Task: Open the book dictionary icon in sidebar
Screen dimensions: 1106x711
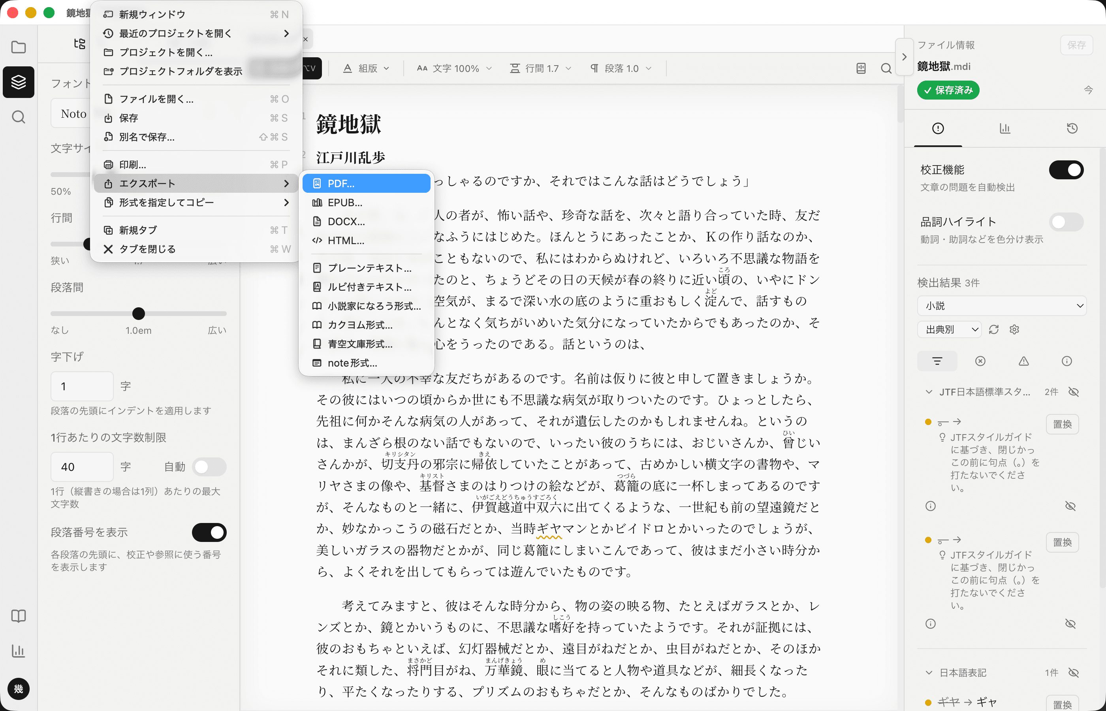Action: [19, 616]
